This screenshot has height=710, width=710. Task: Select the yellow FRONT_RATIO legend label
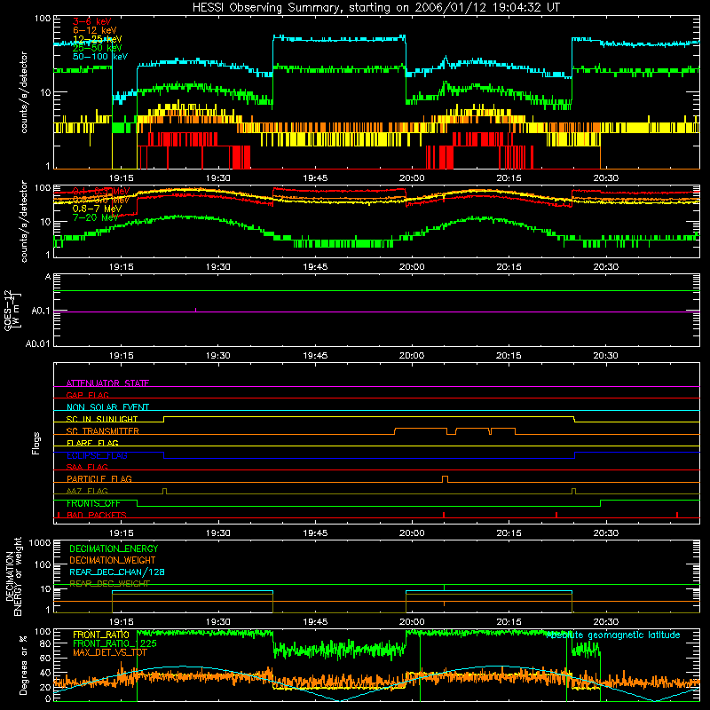(101, 635)
